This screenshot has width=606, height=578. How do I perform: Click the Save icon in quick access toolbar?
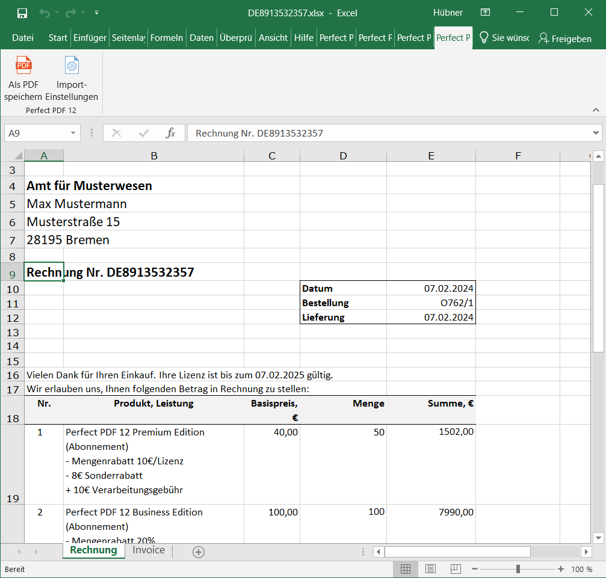pyautogui.click(x=23, y=13)
